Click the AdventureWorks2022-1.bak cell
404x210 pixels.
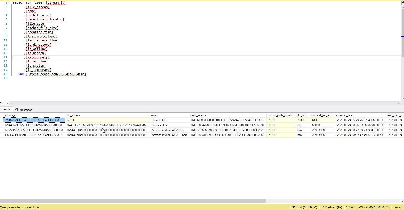169,135
